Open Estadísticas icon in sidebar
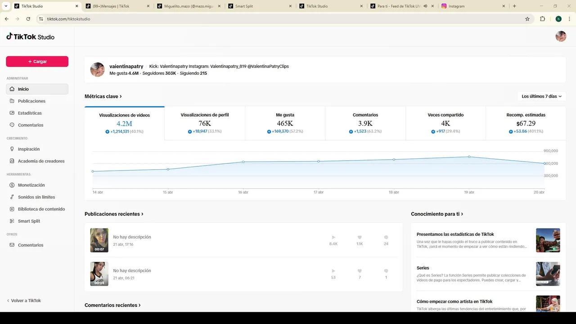Screen dimensions: 576x324 [12, 113]
